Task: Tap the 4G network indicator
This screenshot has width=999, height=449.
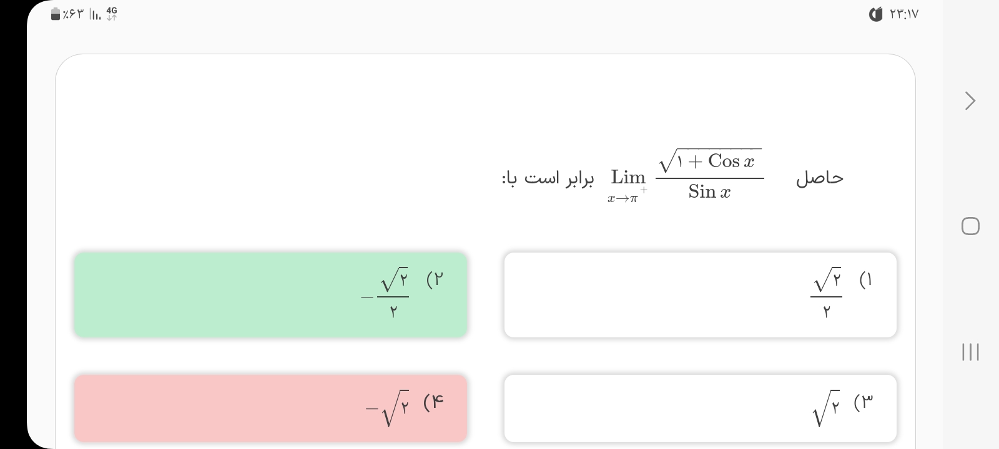Action: pos(112,13)
